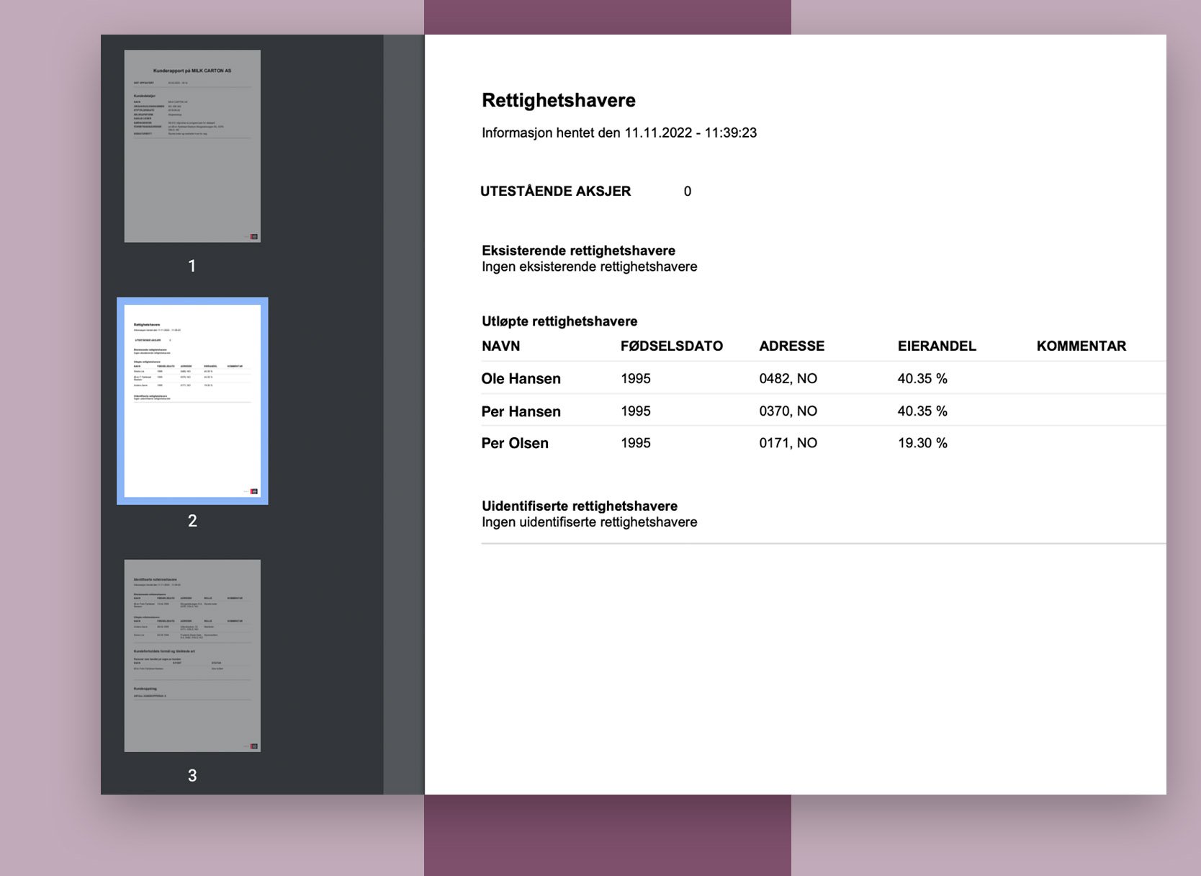This screenshot has width=1201, height=876.
Task: Click the ADRESSE column header
Action: (x=792, y=346)
